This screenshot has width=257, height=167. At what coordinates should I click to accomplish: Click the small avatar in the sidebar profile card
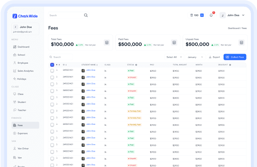point(15,27)
